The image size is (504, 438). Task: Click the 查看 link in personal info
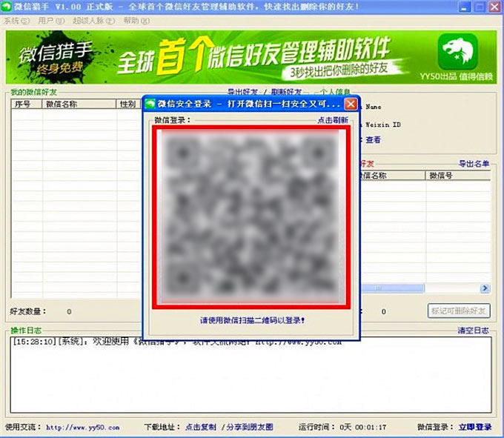[x=373, y=140]
